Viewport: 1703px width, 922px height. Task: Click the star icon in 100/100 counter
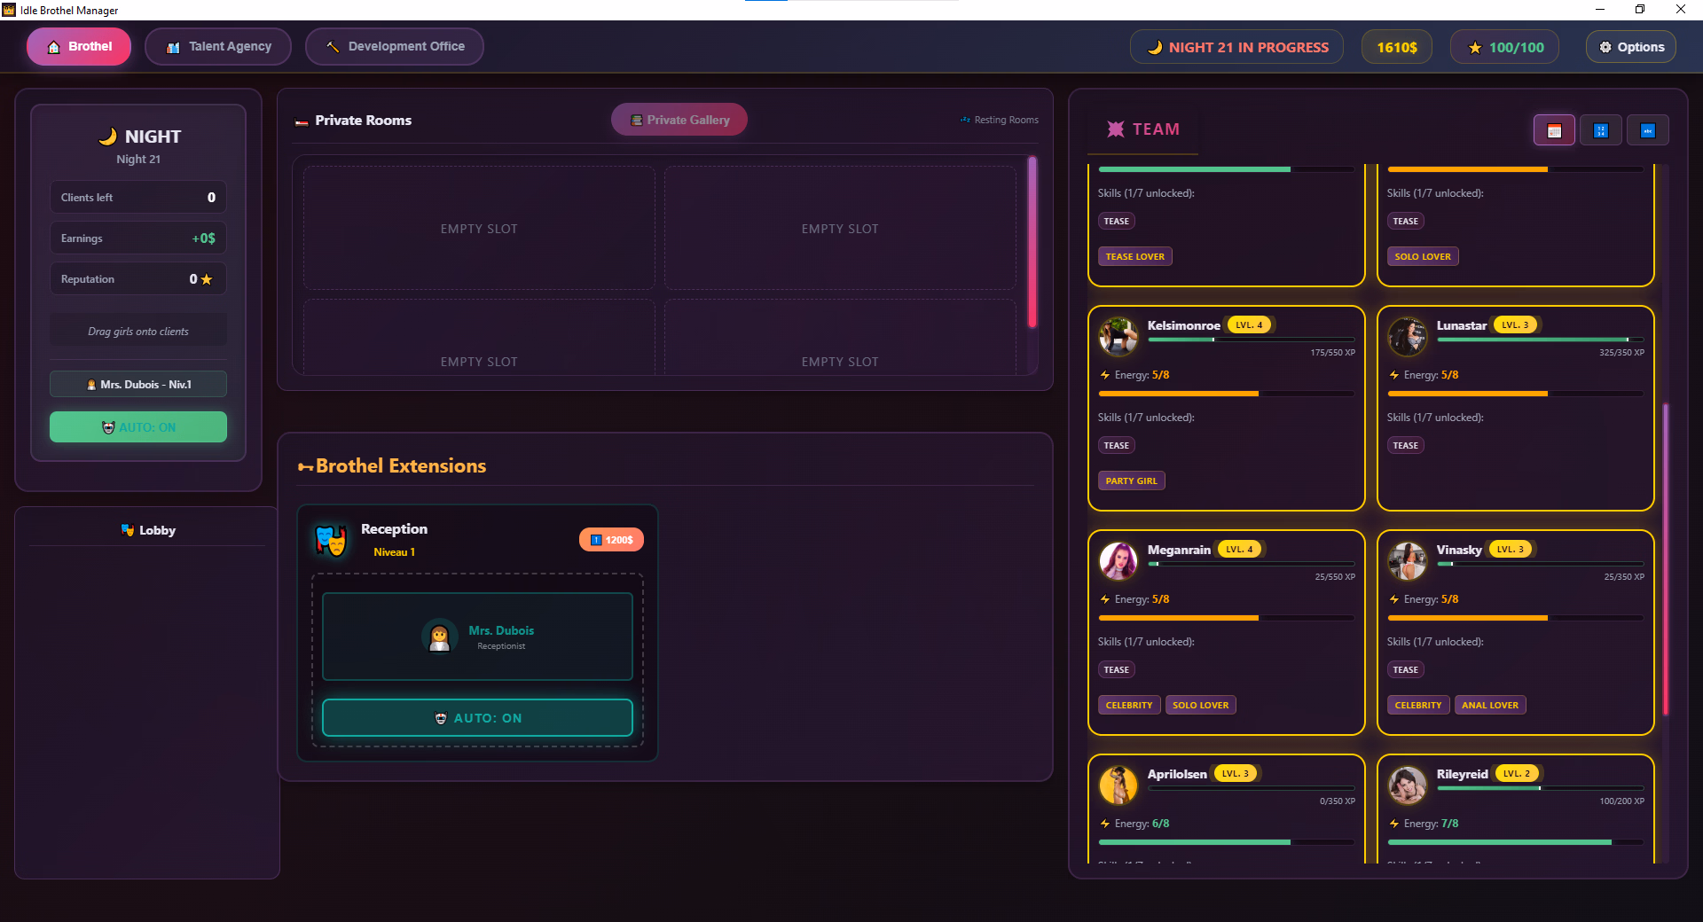(1475, 48)
